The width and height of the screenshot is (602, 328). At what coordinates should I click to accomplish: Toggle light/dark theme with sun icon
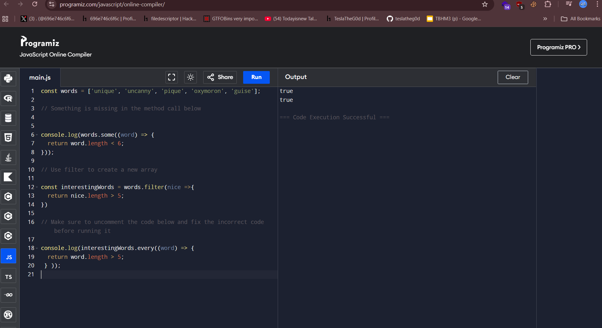(191, 77)
